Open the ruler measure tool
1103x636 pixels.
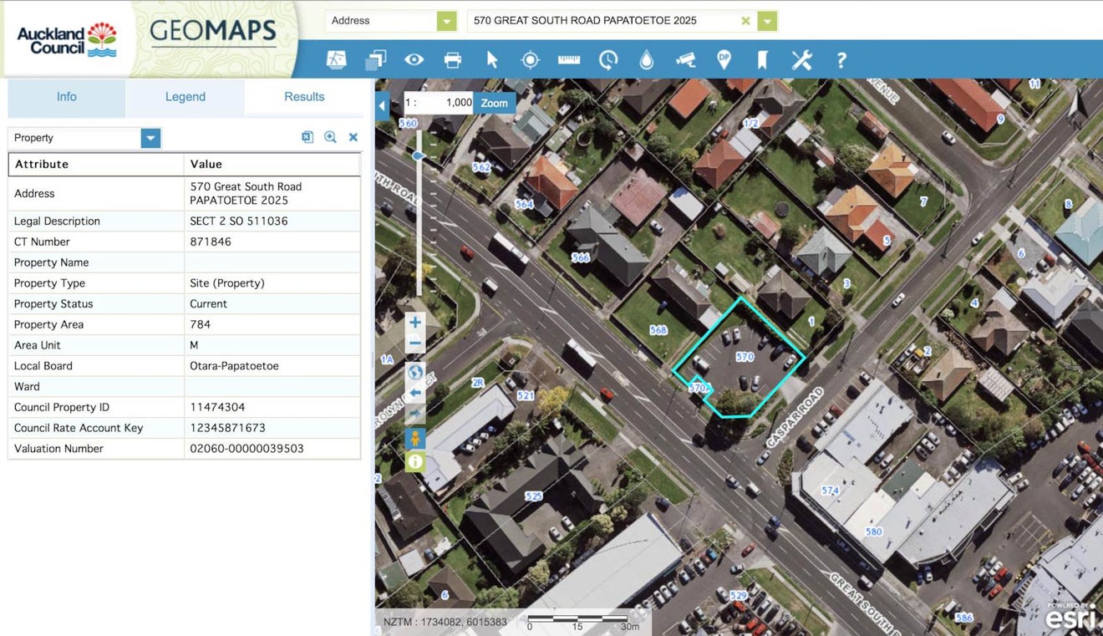tap(569, 59)
